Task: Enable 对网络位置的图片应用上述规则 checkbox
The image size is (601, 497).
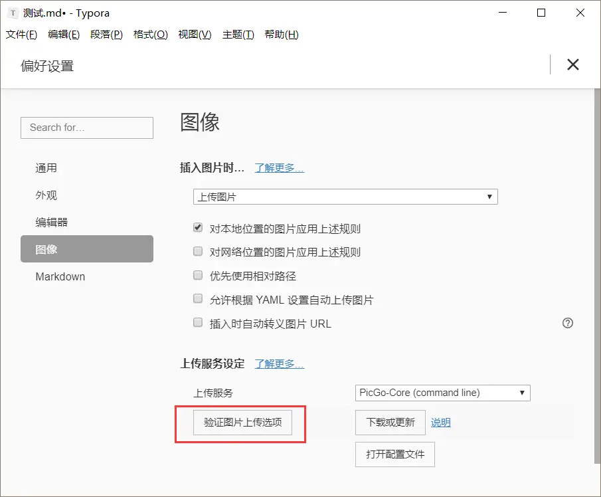Action: tap(198, 252)
